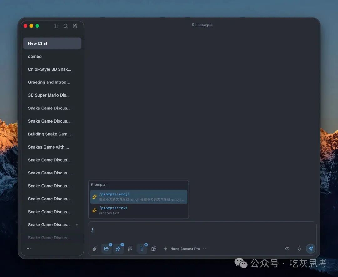Maximize the window with the green button

[37, 26]
